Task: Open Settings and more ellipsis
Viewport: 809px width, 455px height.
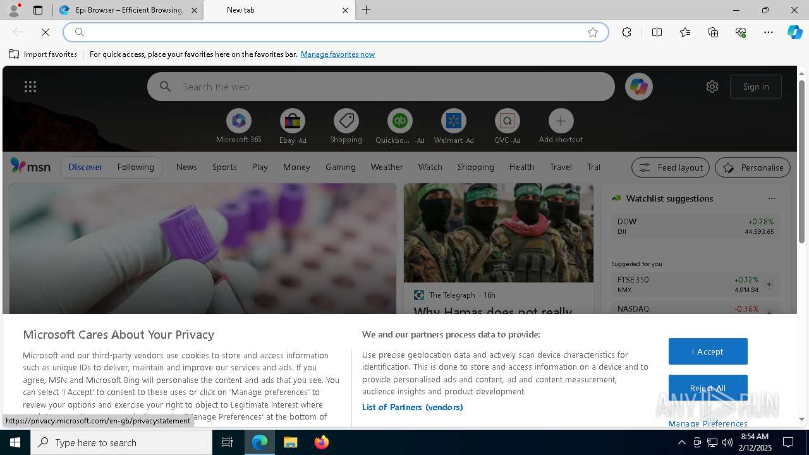Action: [769, 32]
